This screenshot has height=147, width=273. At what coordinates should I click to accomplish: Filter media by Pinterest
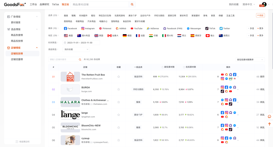pyautogui.click(x=105, y=29)
